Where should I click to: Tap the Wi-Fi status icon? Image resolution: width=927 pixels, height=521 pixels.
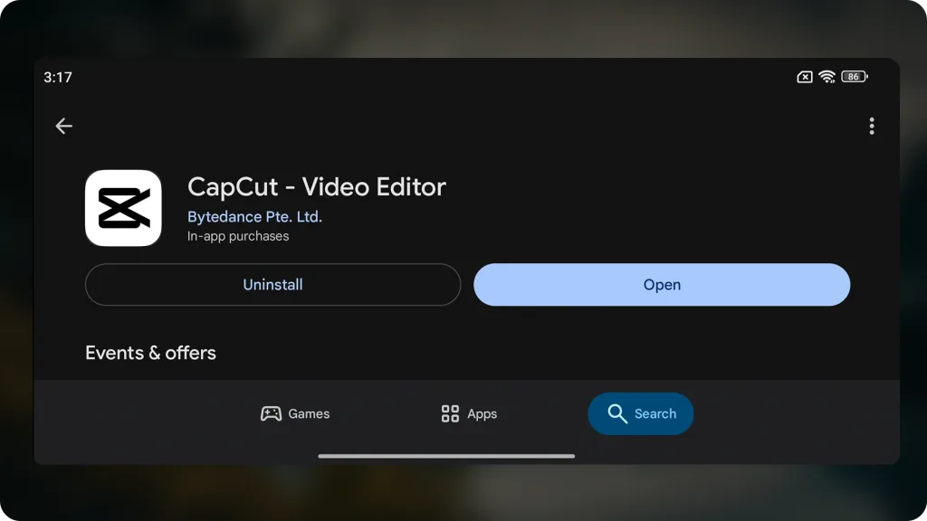827,77
